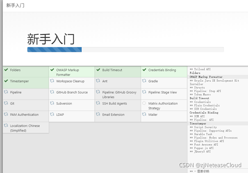Viewport: 248px width, 173px height.
Task: Click the 新手入门 title in the top bar
Action: 15,5
